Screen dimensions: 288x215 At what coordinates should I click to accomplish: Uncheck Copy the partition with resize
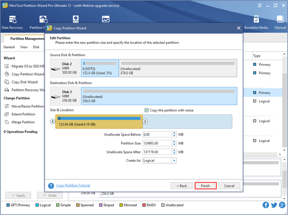[147, 110]
